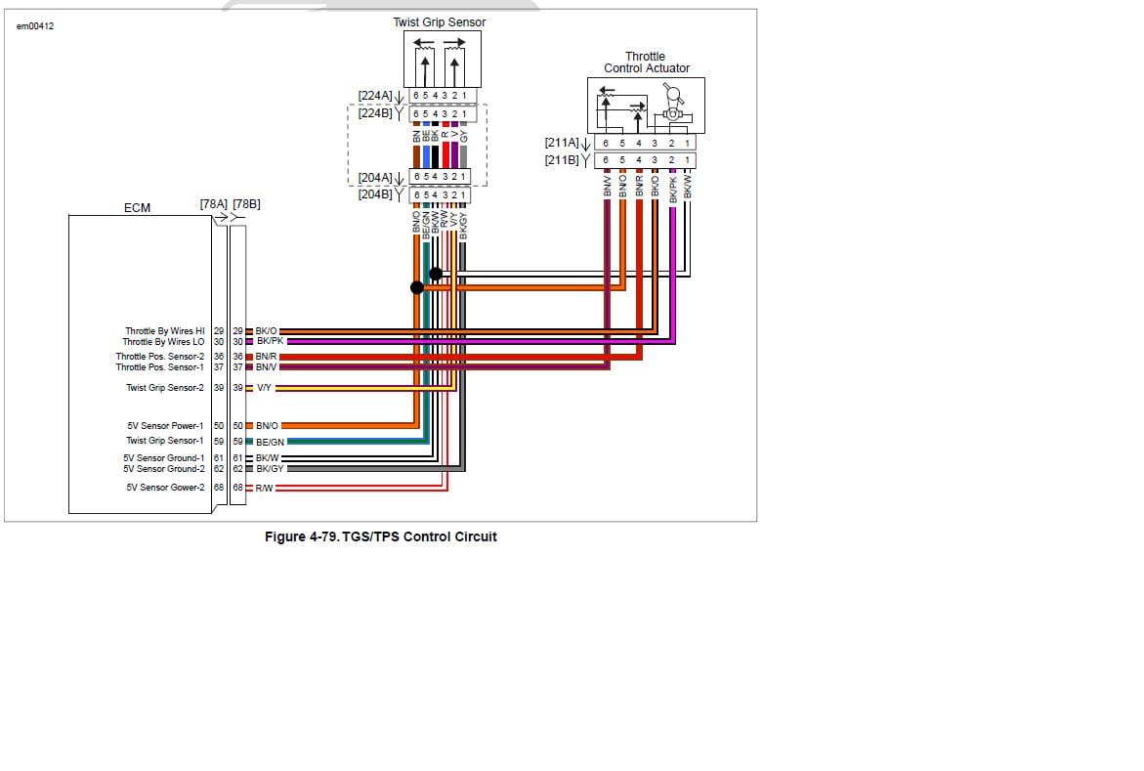Click BE/GN wire label beside ECM pin 59
Screen dimensions: 1144x771
click(x=270, y=443)
